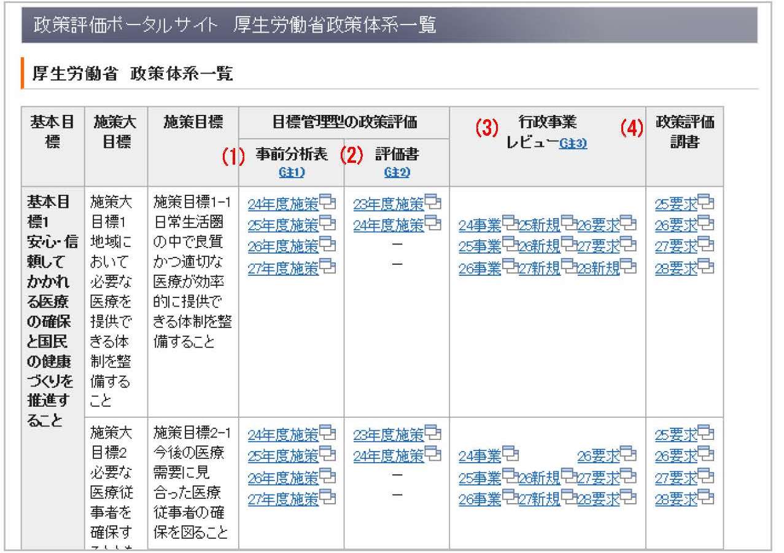The height and width of the screenshot is (553, 784).
Task: Open the 27年度施策 link in 施策目標1-1 row
Action: point(284,267)
